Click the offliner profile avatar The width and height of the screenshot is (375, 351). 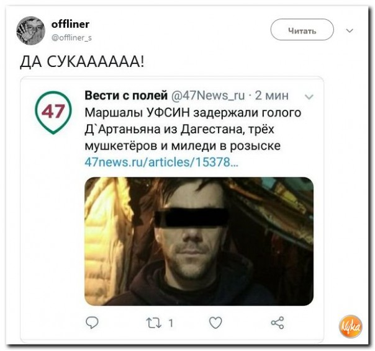coord(30,30)
